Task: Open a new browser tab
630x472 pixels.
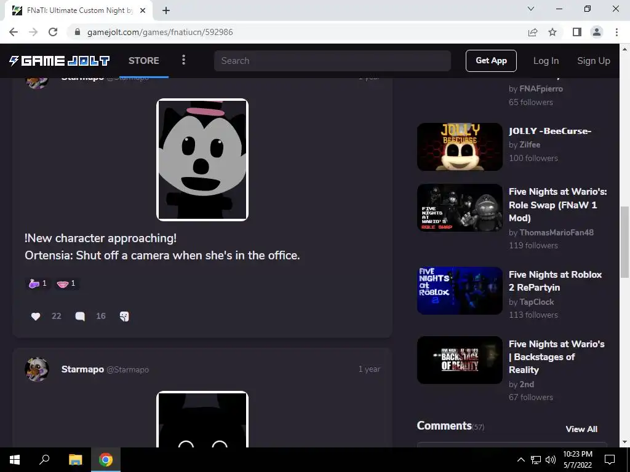Action: 166,10
